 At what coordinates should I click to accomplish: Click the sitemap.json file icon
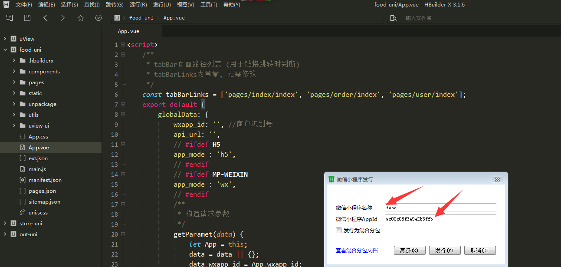tap(23, 201)
